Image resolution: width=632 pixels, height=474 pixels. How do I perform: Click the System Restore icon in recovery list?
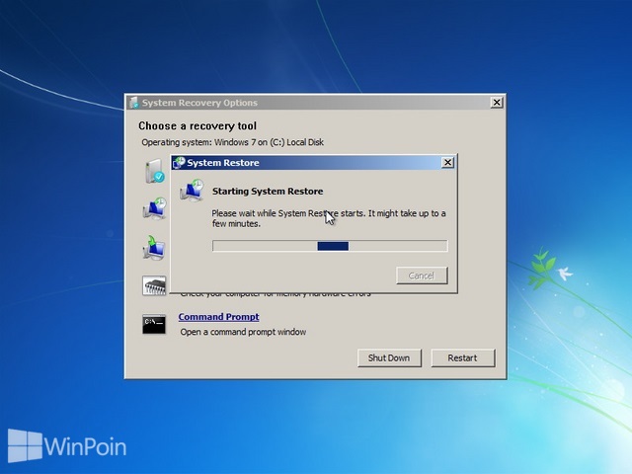pyautogui.click(x=154, y=208)
